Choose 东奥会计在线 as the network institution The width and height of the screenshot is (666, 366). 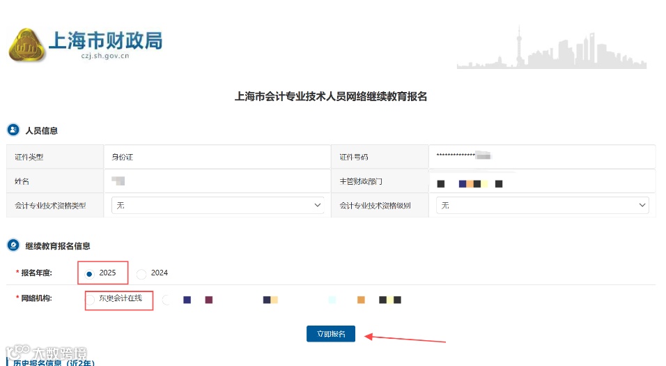(90, 300)
